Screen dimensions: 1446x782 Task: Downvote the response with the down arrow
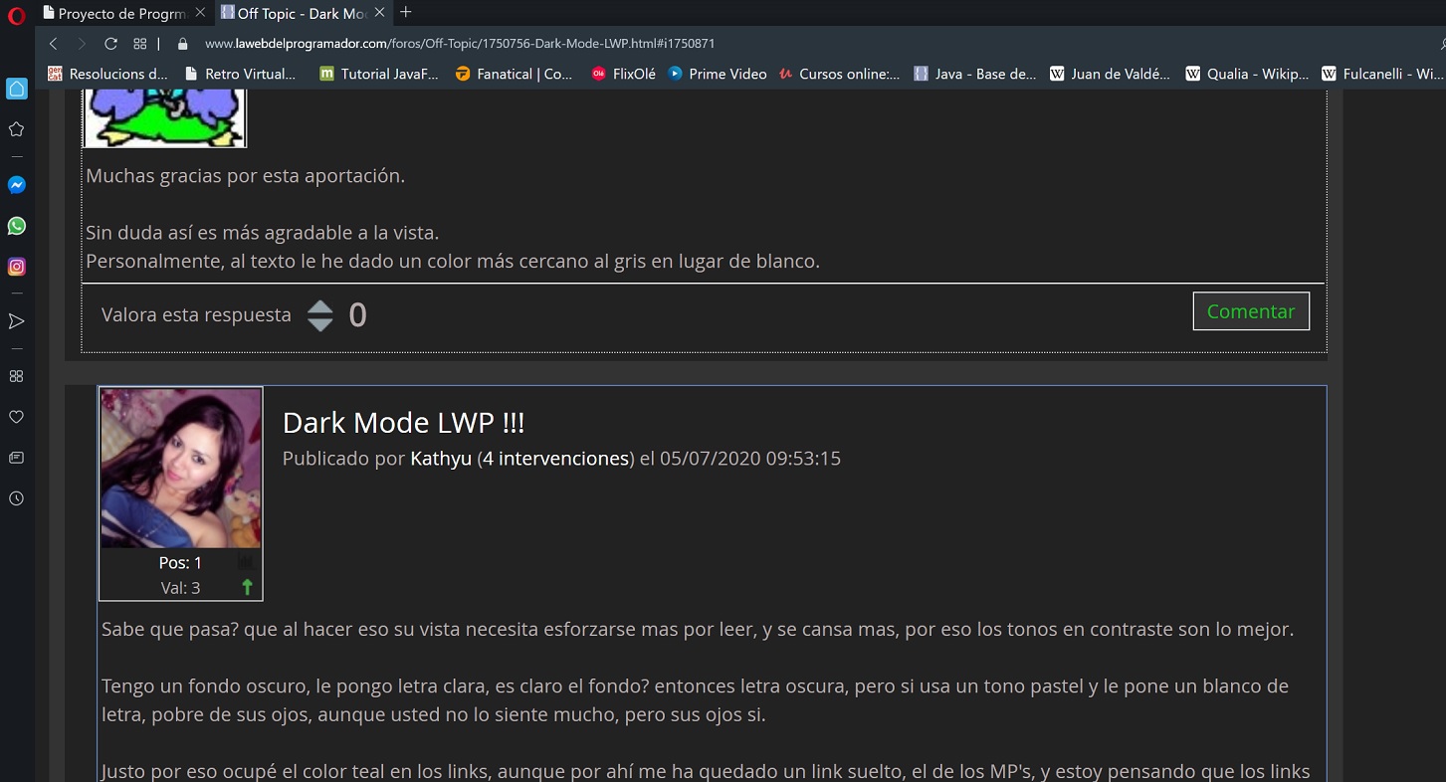click(x=319, y=324)
